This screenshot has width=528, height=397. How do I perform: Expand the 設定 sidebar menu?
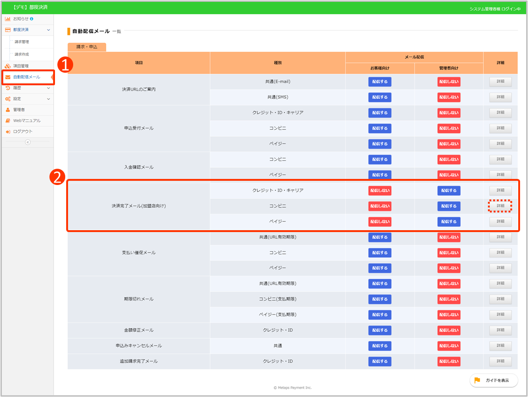tap(48, 99)
